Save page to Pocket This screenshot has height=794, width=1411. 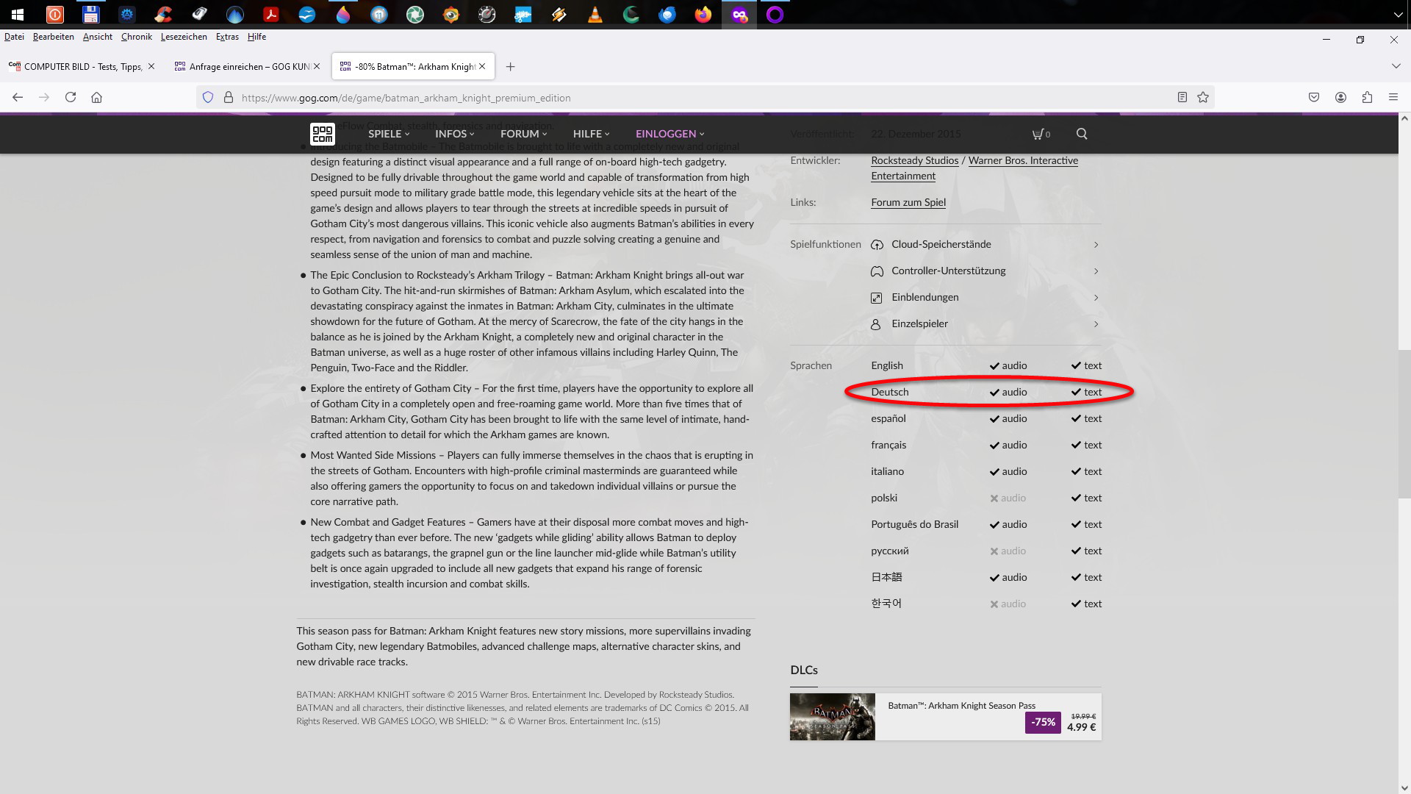click(1314, 97)
